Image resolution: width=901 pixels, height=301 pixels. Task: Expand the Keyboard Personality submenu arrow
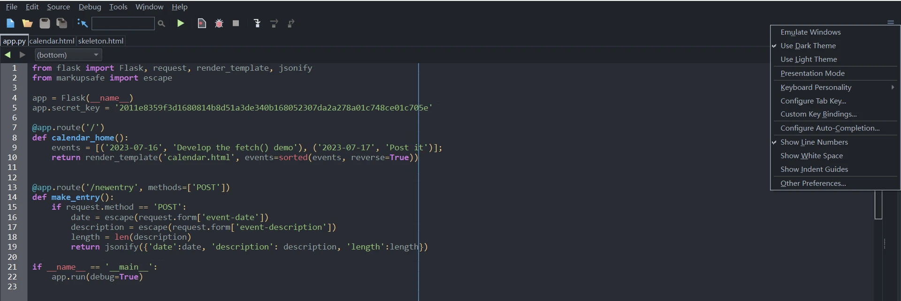pyautogui.click(x=893, y=87)
